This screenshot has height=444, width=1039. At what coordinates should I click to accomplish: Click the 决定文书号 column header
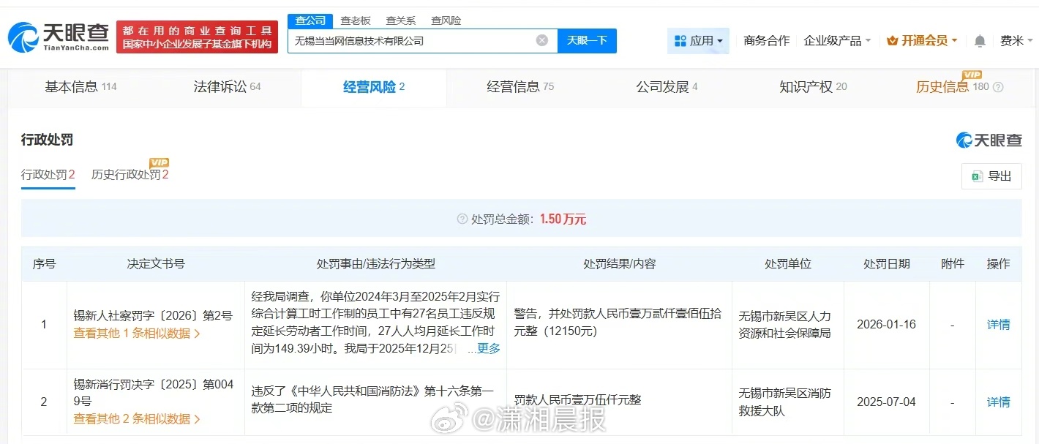point(155,264)
